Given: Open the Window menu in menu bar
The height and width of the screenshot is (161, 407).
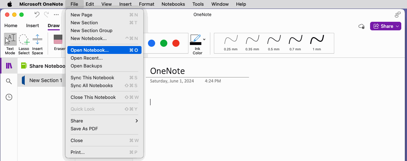Looking at the screenshot, I should (220, 4).
